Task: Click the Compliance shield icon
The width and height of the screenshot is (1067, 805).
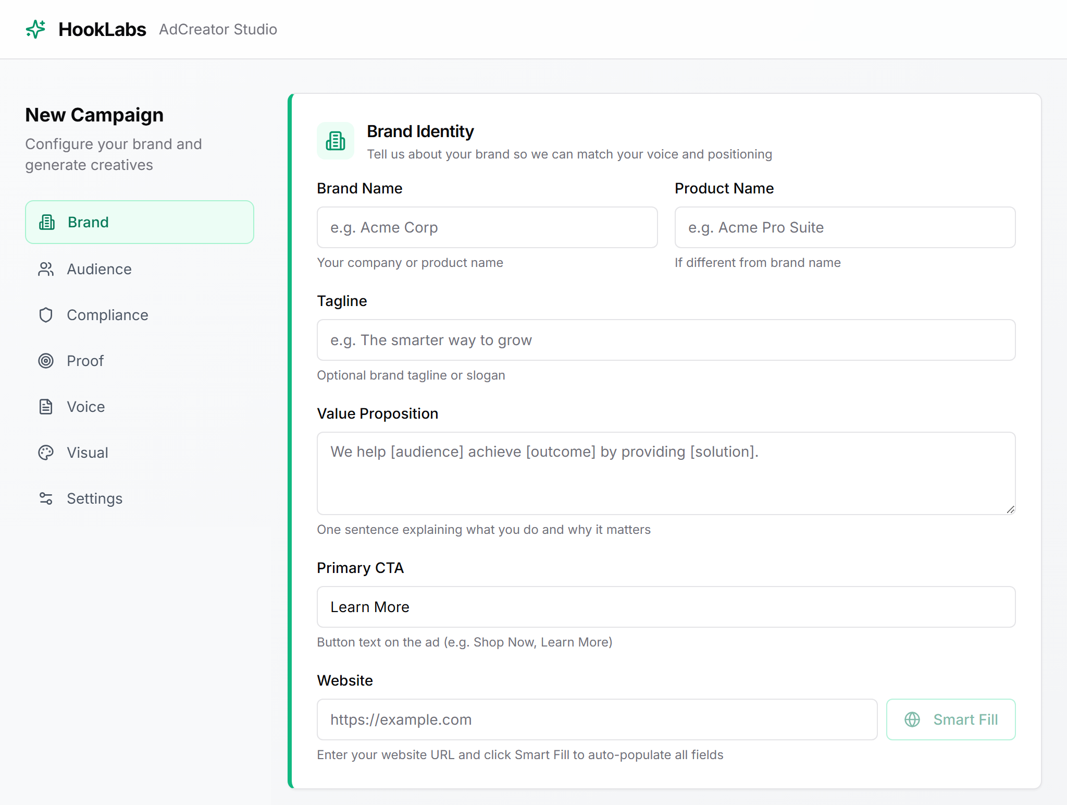Action: (46, 315)
